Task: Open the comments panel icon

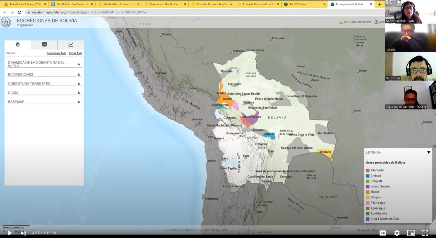Action: 44,44
